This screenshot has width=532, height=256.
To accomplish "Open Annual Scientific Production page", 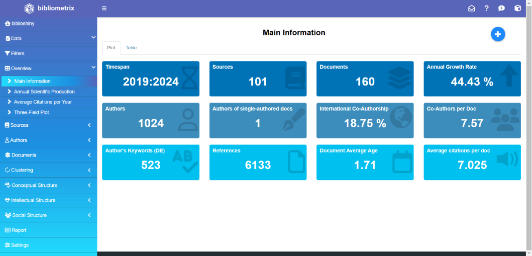I will (44, 91).
